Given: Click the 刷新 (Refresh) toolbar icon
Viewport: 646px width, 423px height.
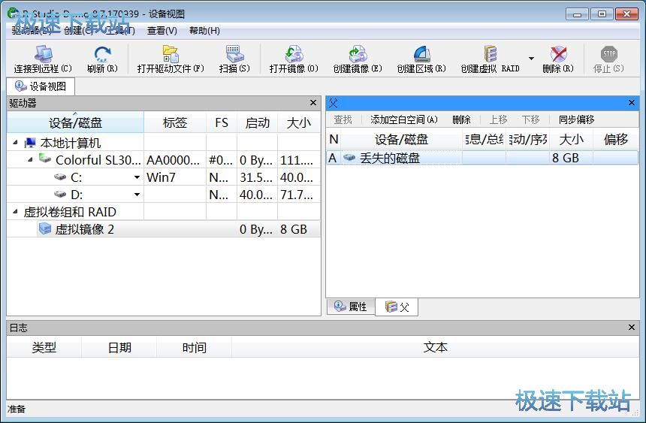Looking at the screenshot, I should point(102,55).
